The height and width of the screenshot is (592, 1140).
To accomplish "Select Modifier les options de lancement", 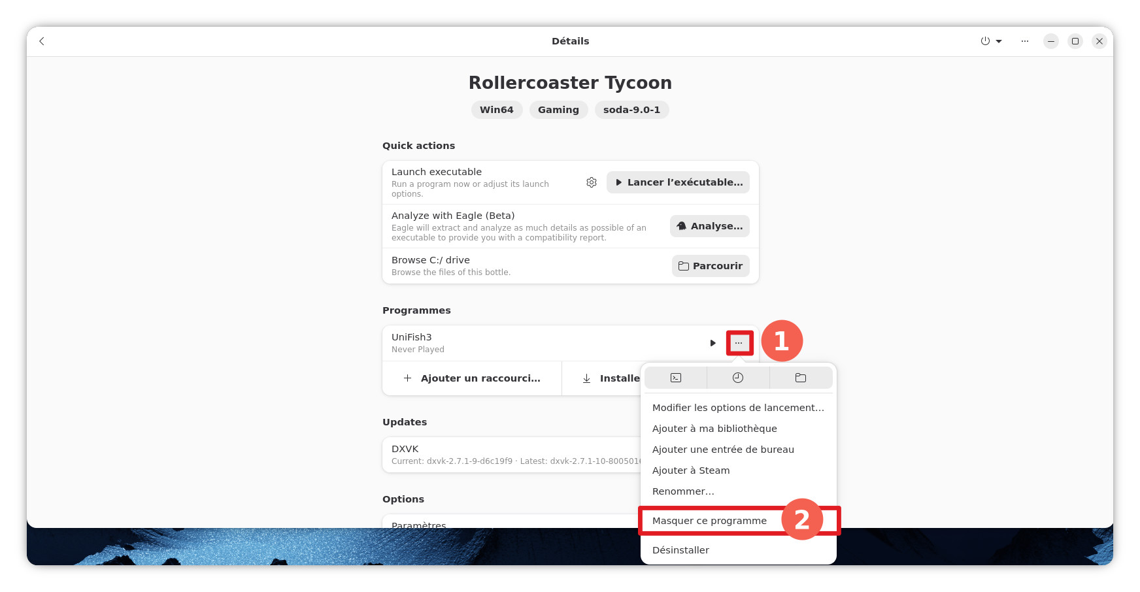I will coord(737,408).
